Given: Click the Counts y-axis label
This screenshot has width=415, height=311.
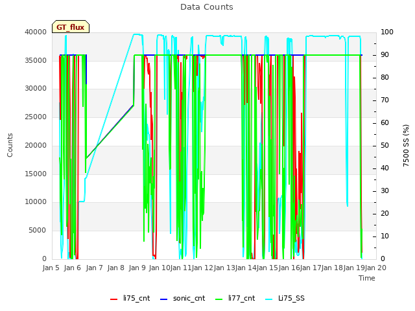Looking at the screenshot, I should click(10, 145).
